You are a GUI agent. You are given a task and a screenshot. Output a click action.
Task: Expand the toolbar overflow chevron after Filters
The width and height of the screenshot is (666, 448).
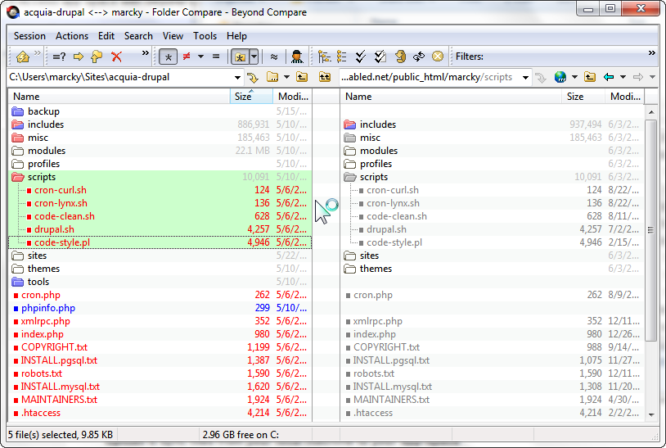[652, 53]
